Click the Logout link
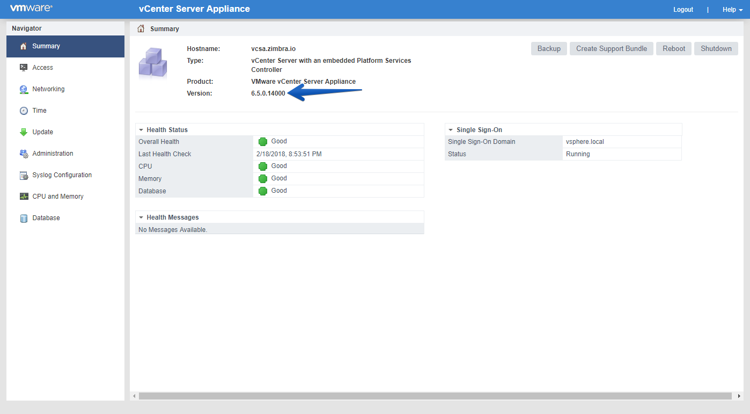750x414 pixels. point(683,10)
